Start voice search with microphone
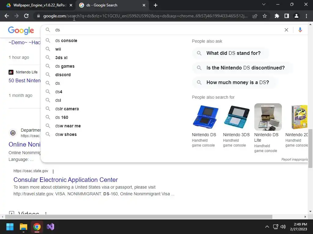 point(300,30)
